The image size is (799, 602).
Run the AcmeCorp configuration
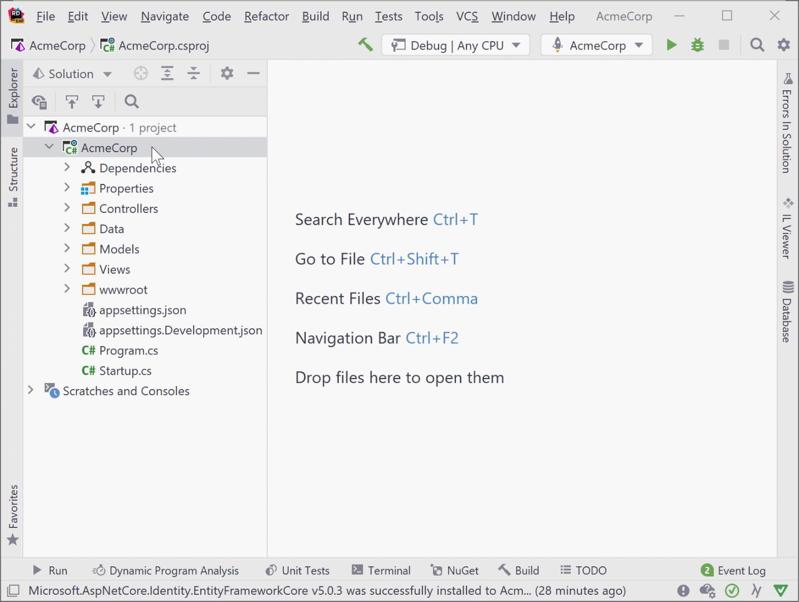tap(671, 45)
